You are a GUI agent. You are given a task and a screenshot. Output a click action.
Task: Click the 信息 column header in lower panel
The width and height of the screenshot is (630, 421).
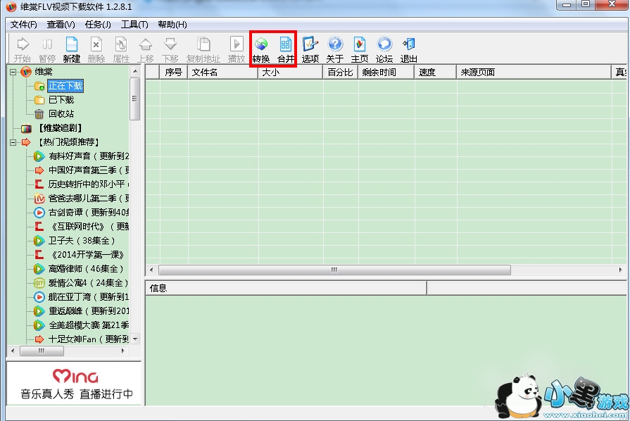(x=286, y=288)
